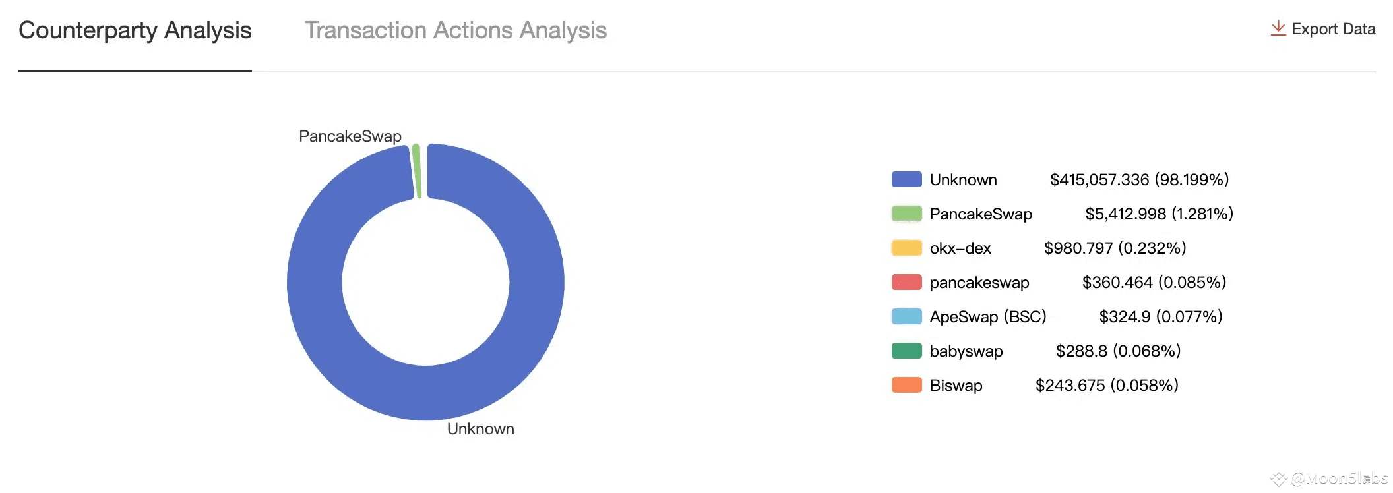This screenshot has width=1393, height=493.
Task: Click the PancakeSwap label above the chart
Action: pyautogui.click(x=350, y=136)
